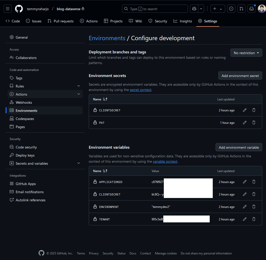Edit the CLIENTSECRET variable pencil icon
The width and height of the screenshot is (266, 260).
(245, 194)
